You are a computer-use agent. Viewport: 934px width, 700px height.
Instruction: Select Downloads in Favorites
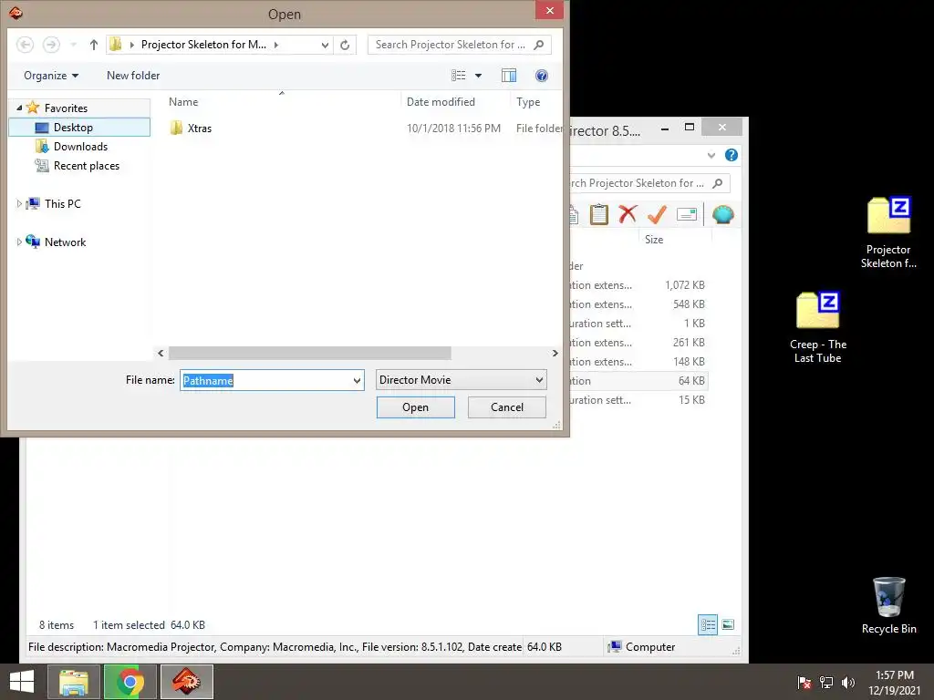click(80, 147)
